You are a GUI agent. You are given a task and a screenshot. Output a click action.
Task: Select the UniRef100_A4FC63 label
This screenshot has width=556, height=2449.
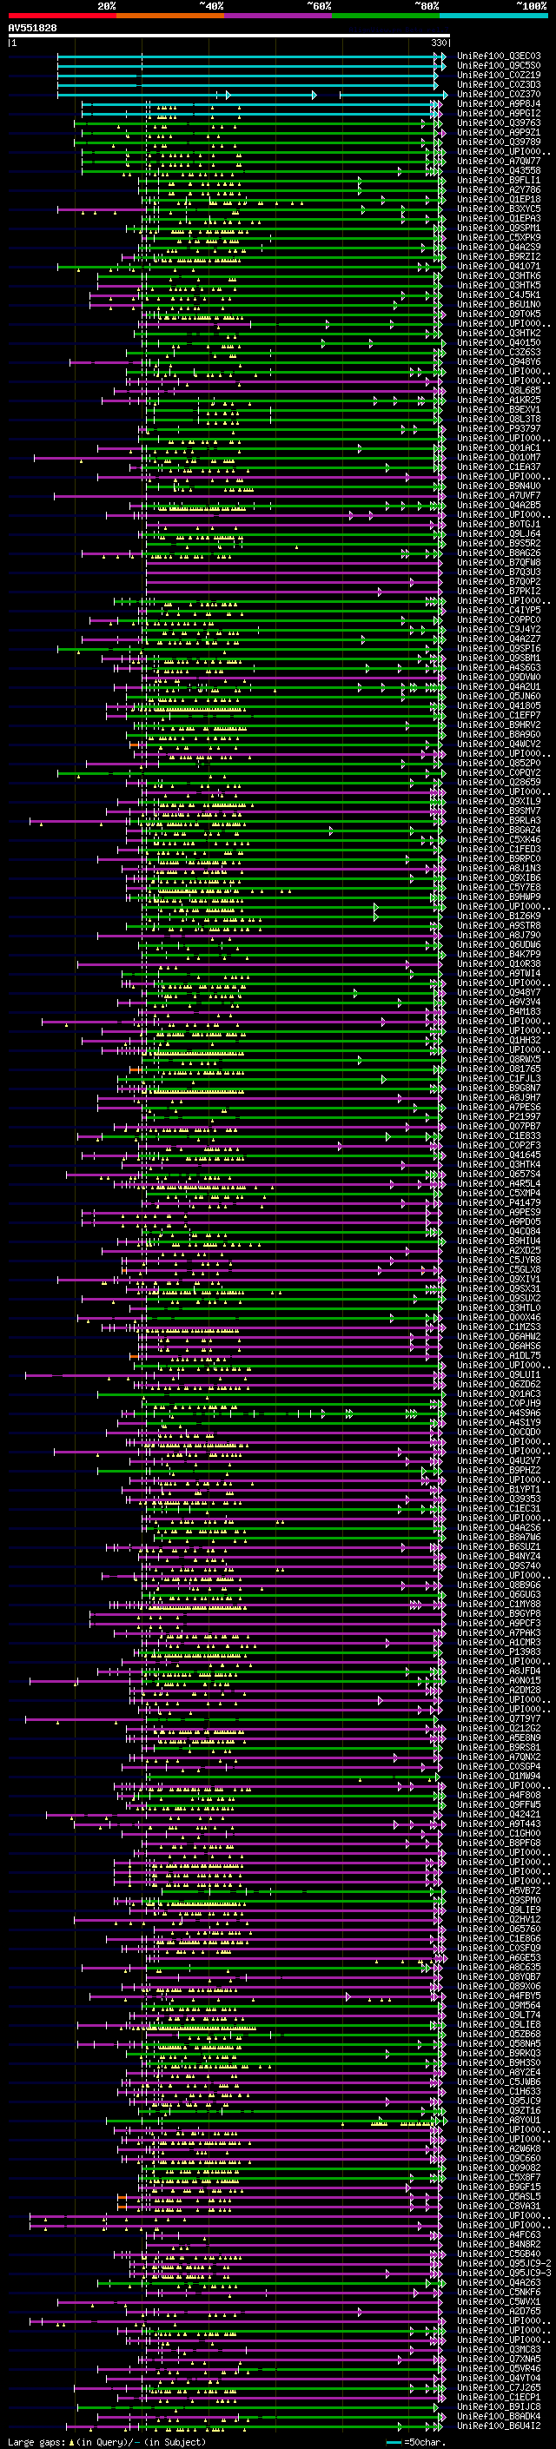point(499,2234)
